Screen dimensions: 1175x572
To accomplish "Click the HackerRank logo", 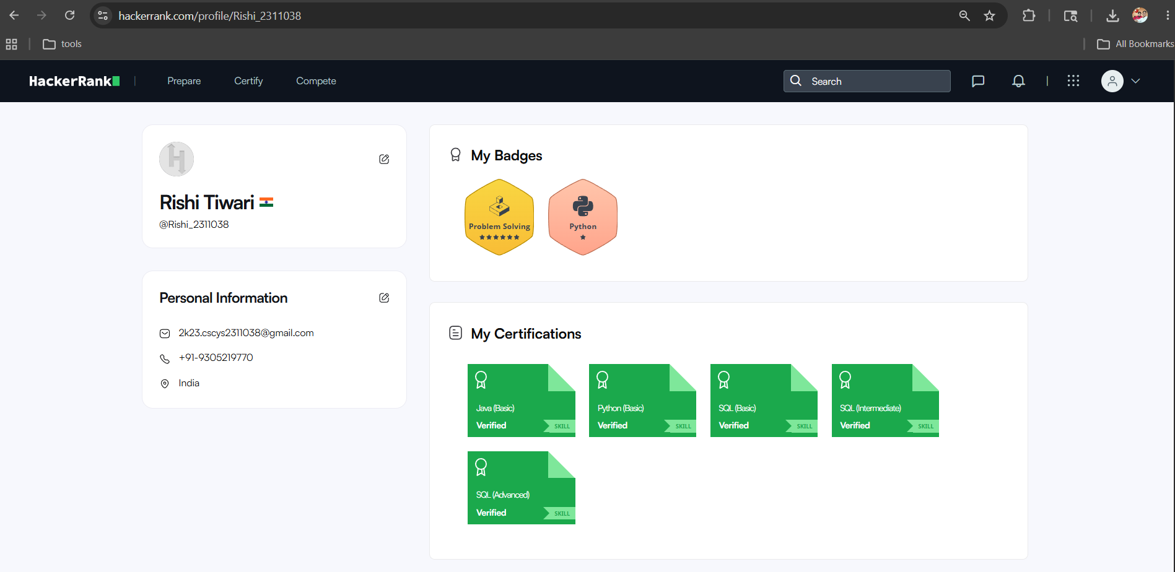I will click(74, 81).
